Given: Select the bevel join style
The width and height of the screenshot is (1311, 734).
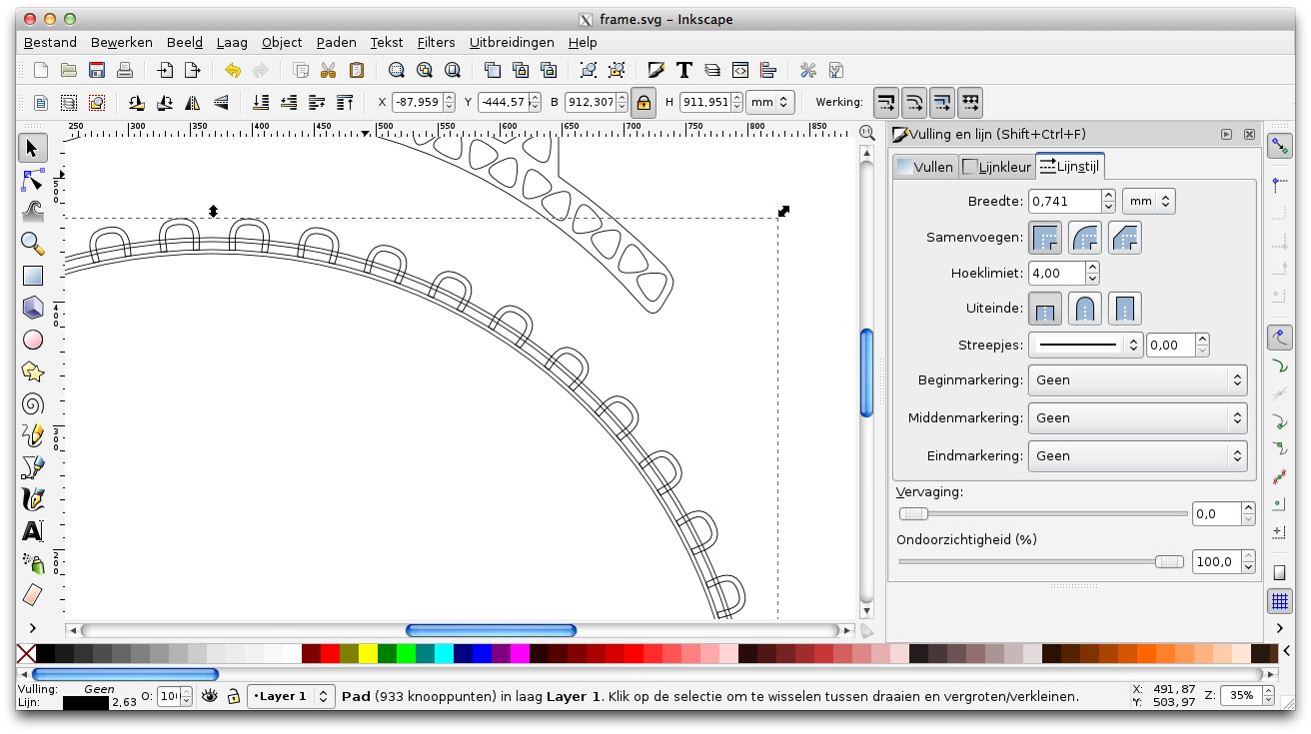Looking at the screenshot, I should pyautogui.click(x=1125, y=238).
